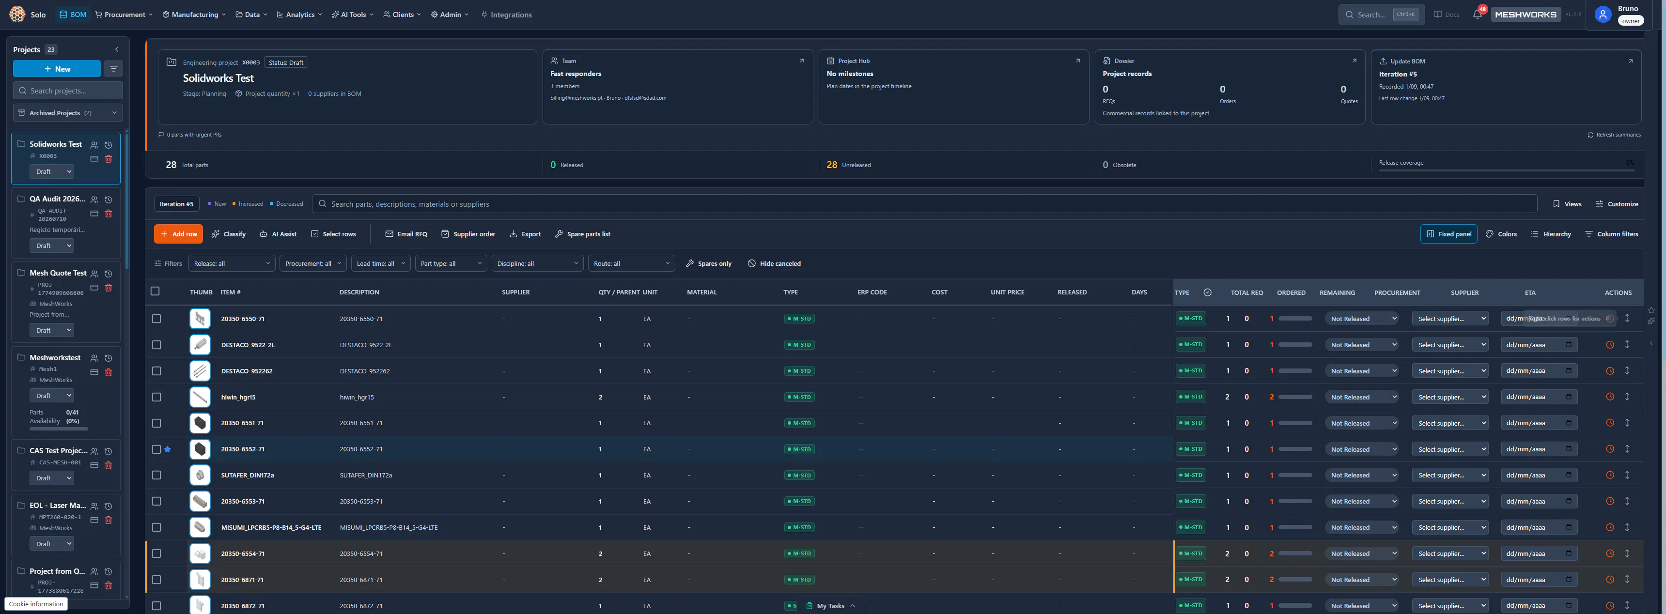Check the row checkbox for DESTACO_952262
This screenshot has width=1666, height=614.
click(x=156, y=371)
